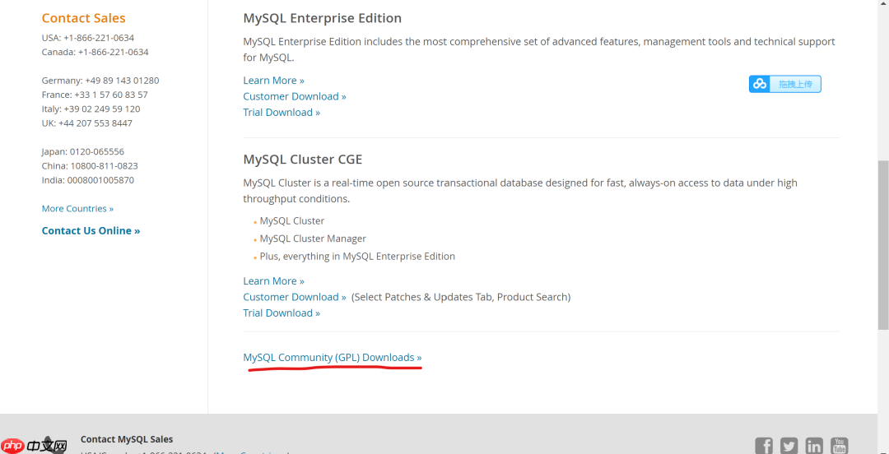Click the LinkedIn footer icon
Viewport: 889px width, 454px height.
(814, 445)
